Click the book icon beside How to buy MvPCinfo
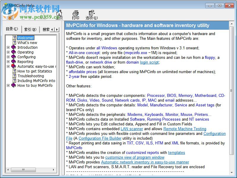 coord(14,85)
